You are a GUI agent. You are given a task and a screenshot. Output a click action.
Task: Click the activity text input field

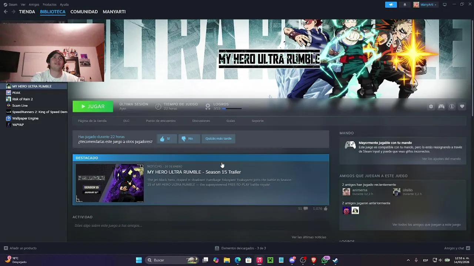(201, 226)
